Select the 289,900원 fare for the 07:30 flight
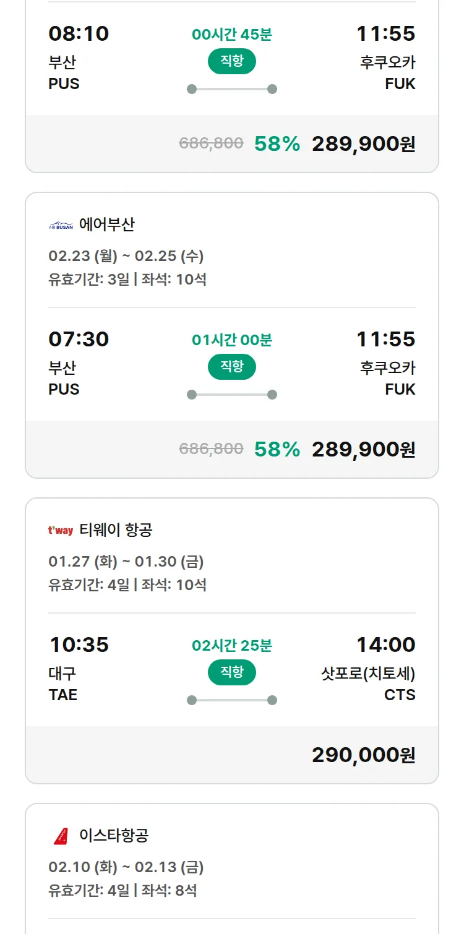This screenshot has height=934, width=464. pos(363,450)
